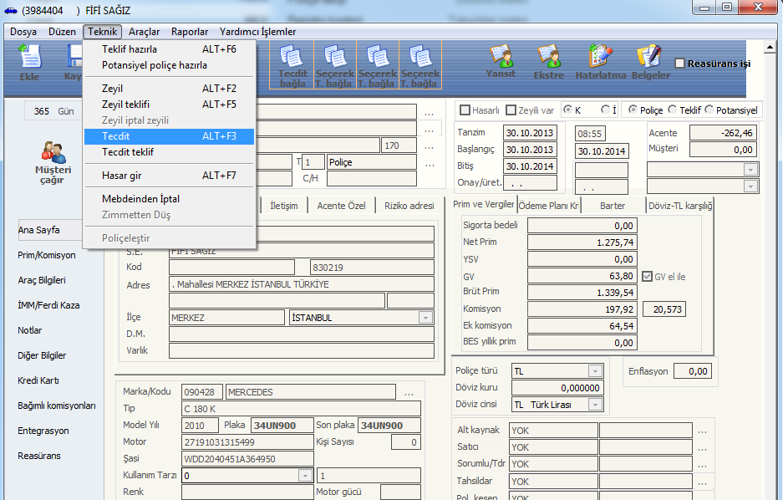783x500 pixels.
Task: Switch to the Riziko adresi tab
Action: click(x=409, y=206)
